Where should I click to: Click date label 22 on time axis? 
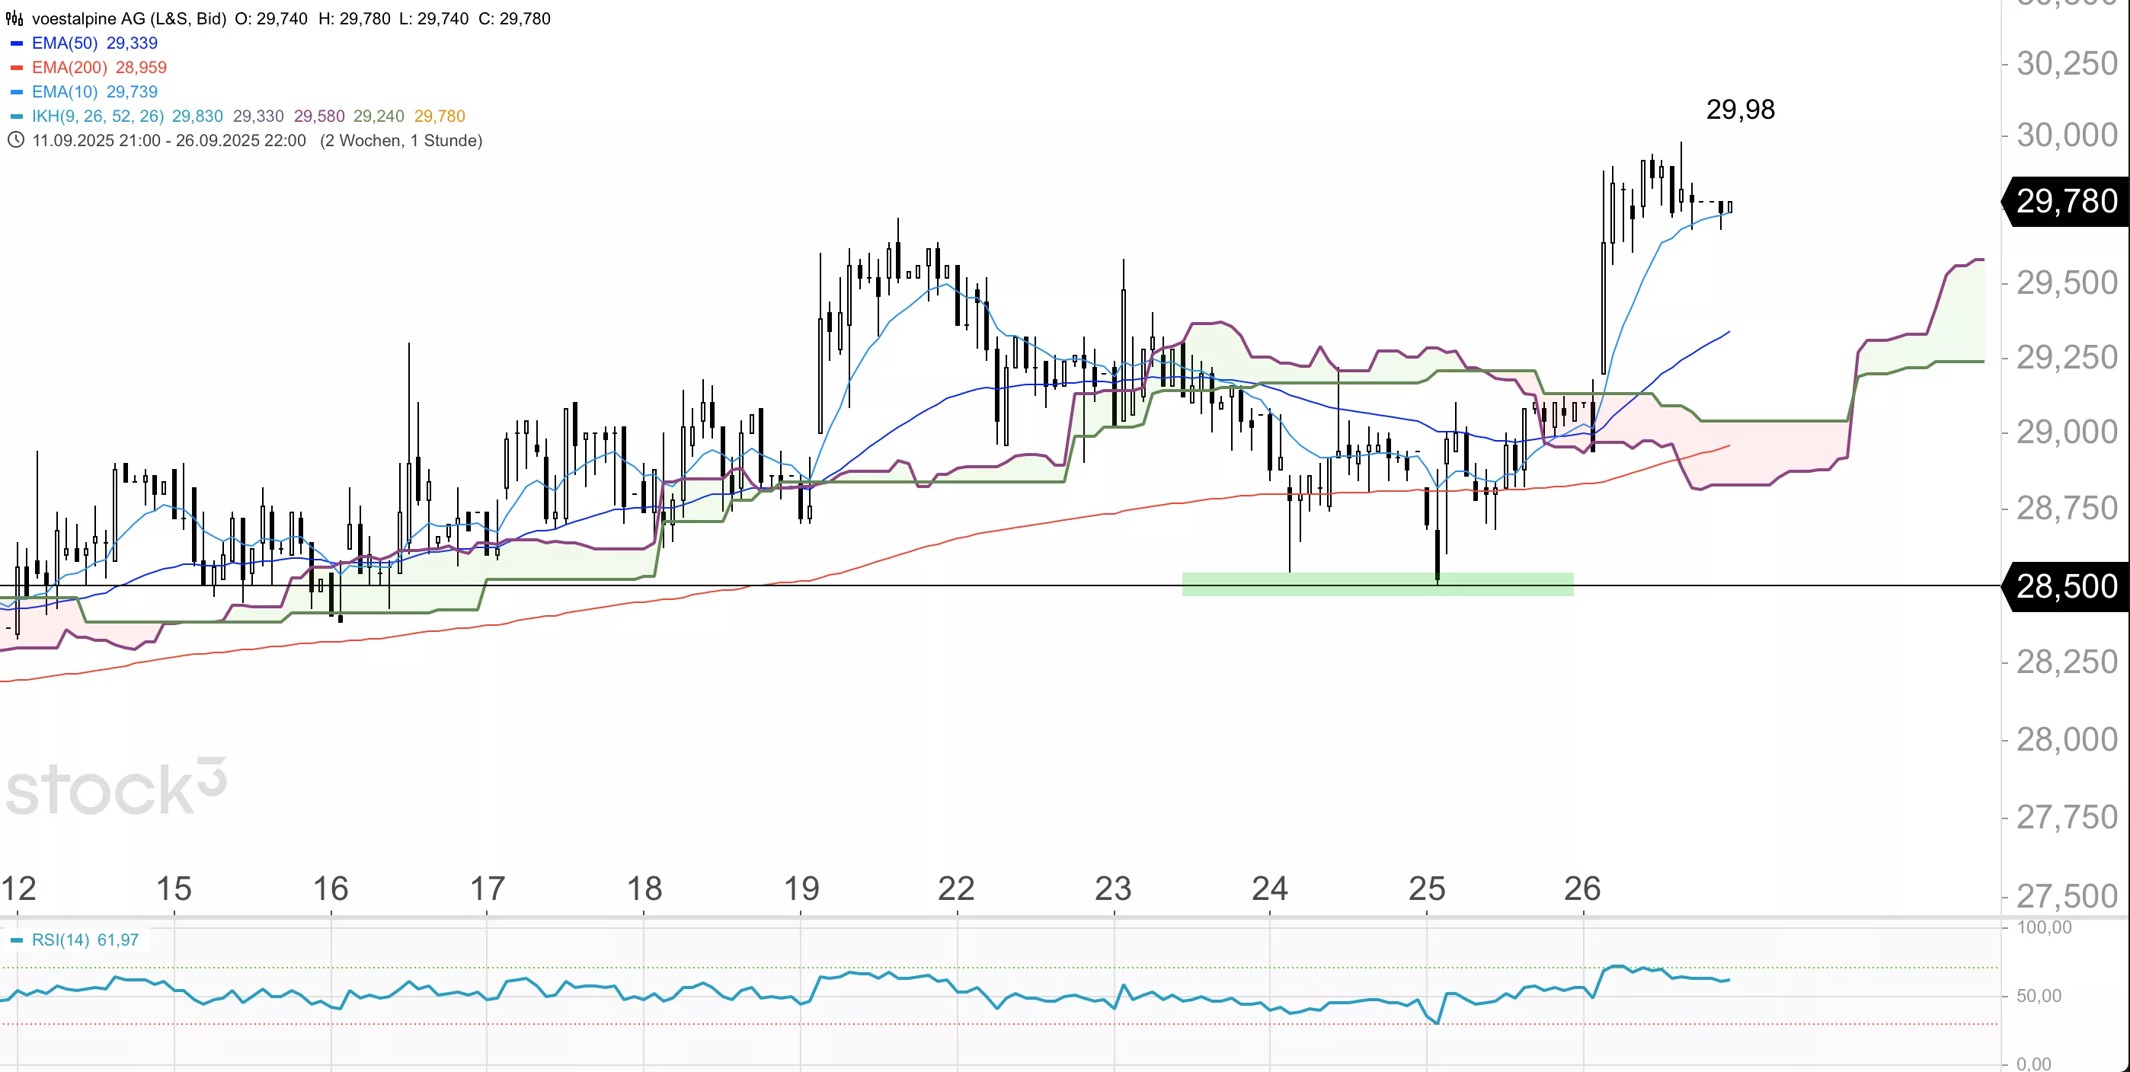(956, 889)
